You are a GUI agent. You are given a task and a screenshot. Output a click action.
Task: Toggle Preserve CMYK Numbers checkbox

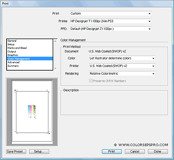tap(90, 81)
